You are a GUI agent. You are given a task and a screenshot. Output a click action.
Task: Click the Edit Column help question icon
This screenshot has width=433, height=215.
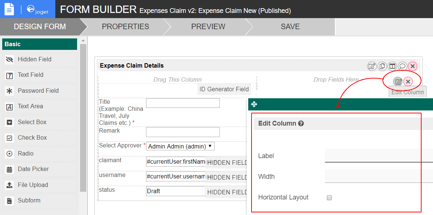[301, 123]
